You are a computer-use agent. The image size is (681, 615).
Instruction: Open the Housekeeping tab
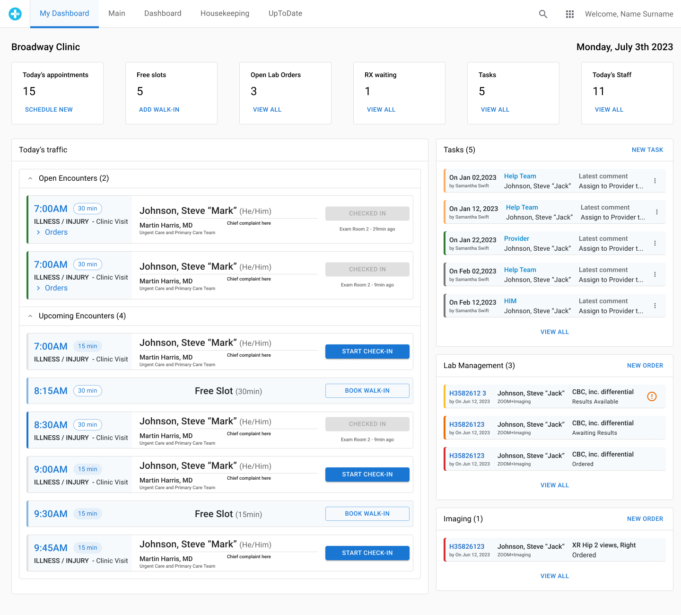(225, 13)
